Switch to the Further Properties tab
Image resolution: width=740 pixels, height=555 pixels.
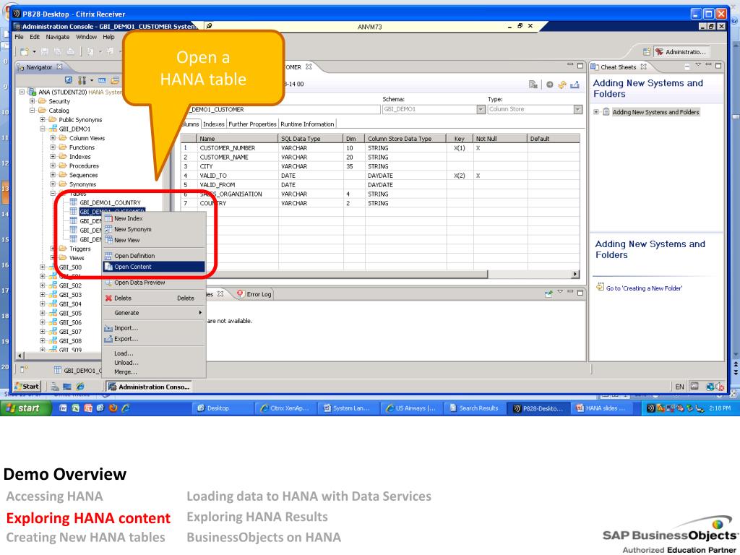click(252, 124)
